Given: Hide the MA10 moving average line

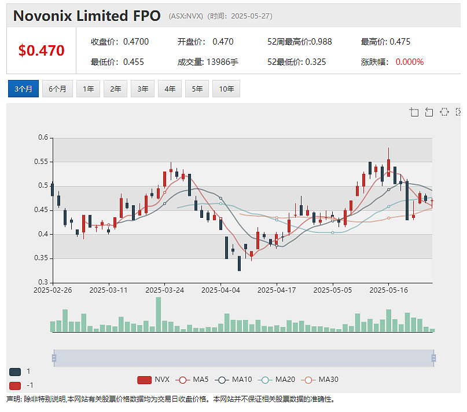Looking at the screenshot, I should coord(233,380).
